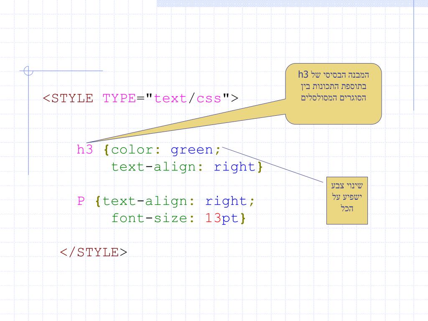This screenshot has width=428, height=321.
Task: Select the h3 selector text
Action: point(85,150)
